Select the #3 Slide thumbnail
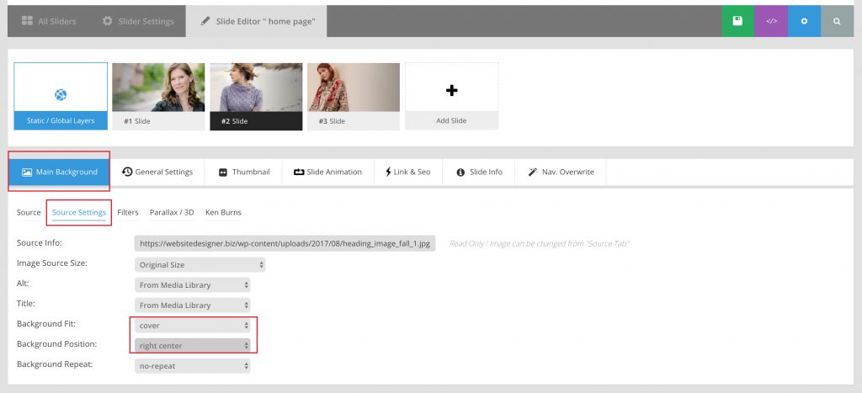Image resolution: width=862 pixels, height=393 pixels. (353, 88)
